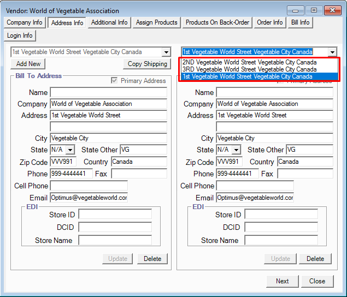Collapse the right address dropdown arrow

(x=332, y=52)
